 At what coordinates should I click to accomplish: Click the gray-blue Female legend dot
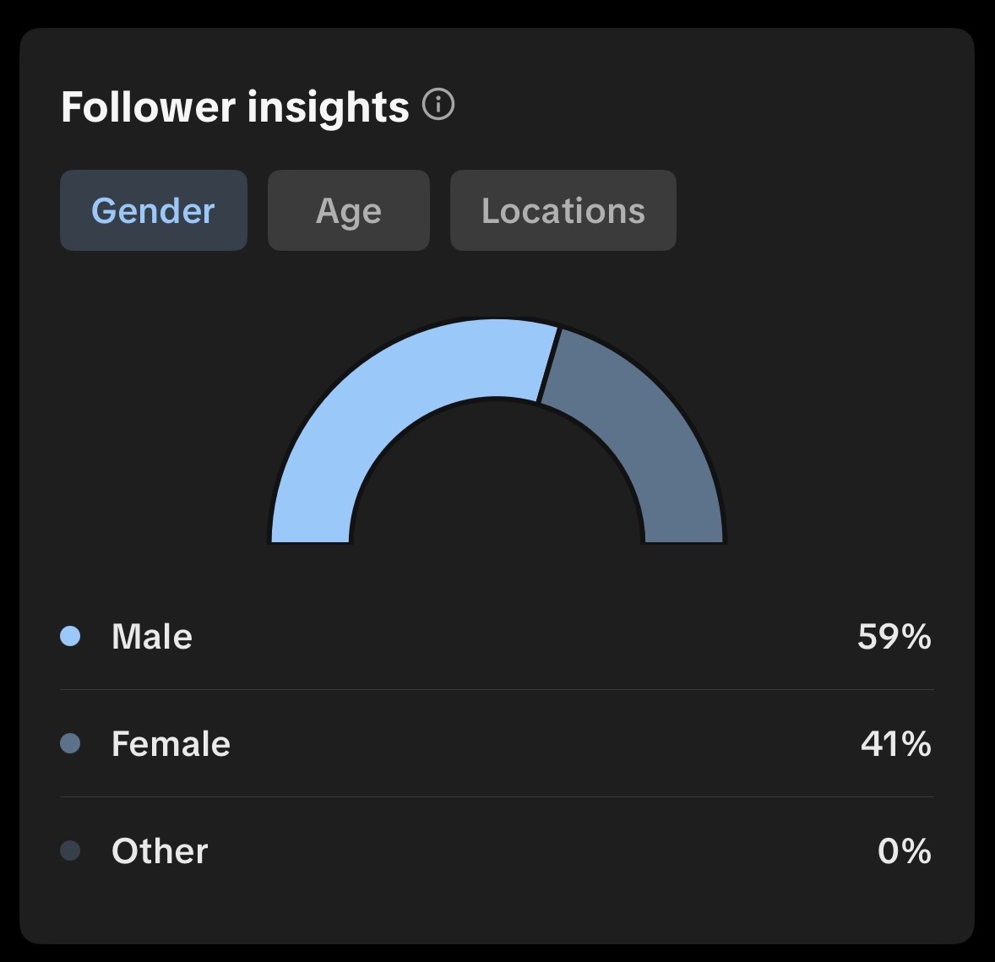(71, 743)
